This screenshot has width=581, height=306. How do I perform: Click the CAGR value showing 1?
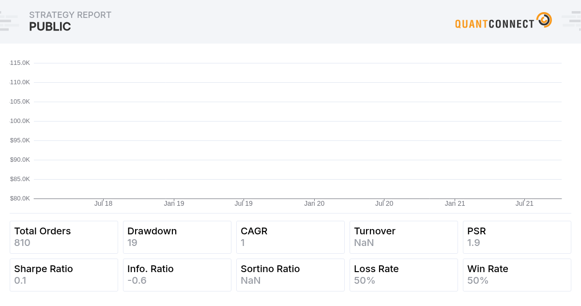[243, 243]
